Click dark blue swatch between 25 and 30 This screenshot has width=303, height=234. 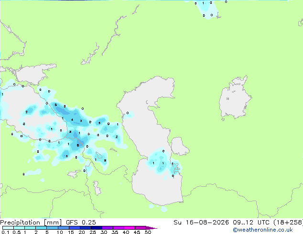(x=96, y=228)
